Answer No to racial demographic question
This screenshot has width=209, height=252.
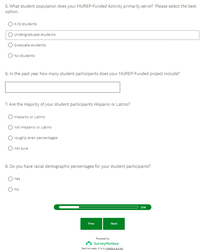[10, 189]
